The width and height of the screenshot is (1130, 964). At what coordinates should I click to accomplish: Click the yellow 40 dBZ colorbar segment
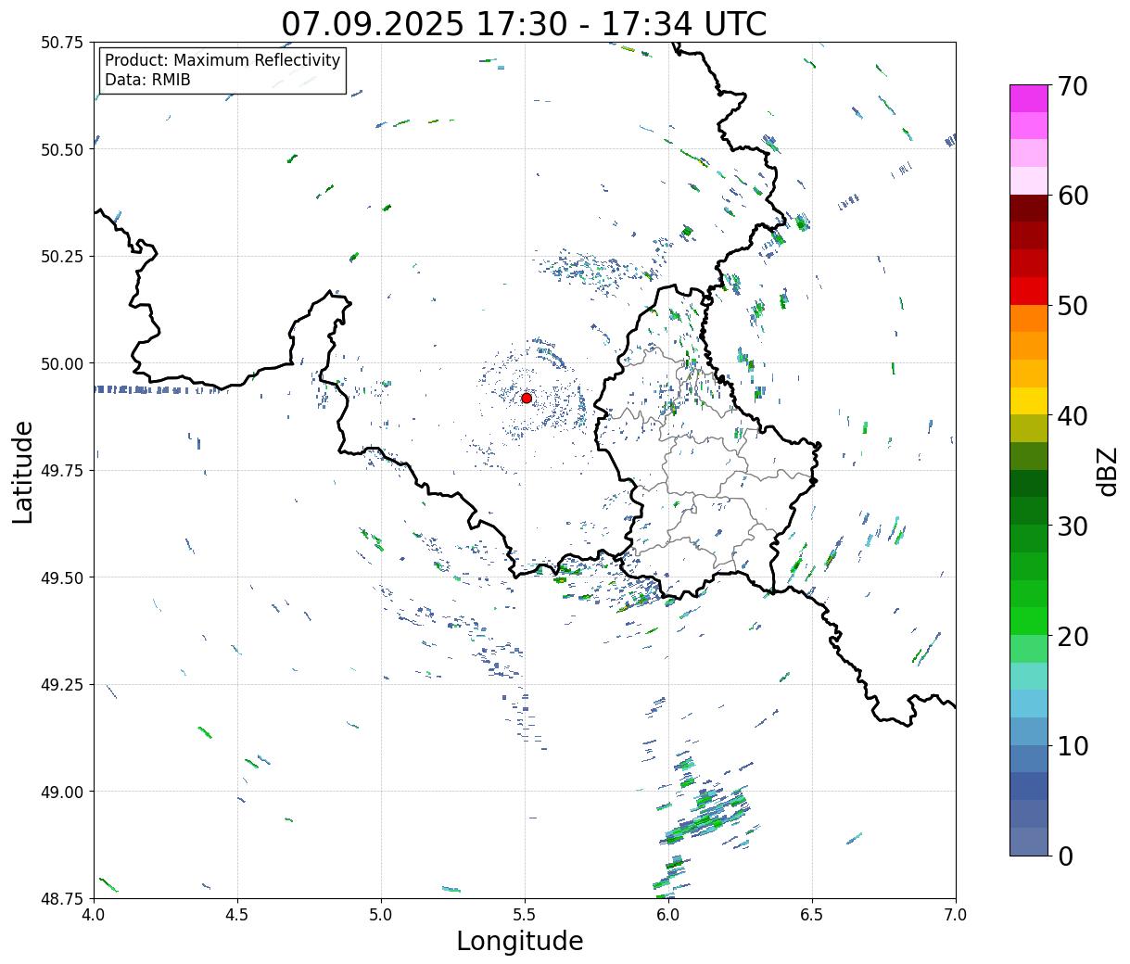1029,400
